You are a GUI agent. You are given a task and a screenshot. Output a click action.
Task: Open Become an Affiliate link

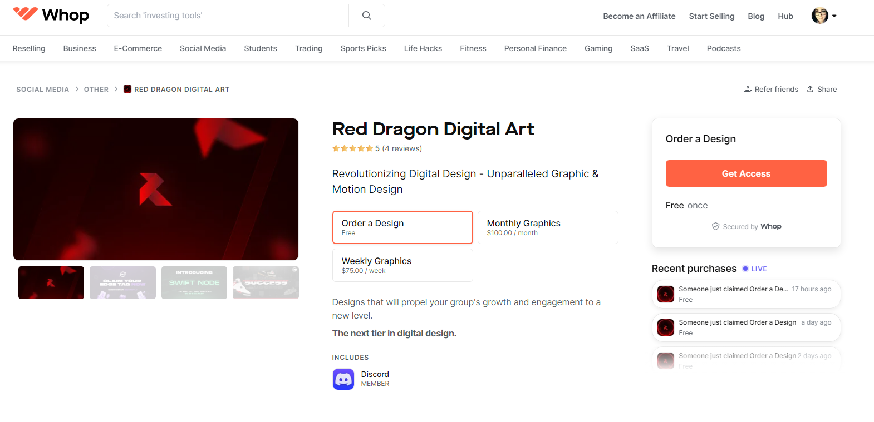point(639,16)
